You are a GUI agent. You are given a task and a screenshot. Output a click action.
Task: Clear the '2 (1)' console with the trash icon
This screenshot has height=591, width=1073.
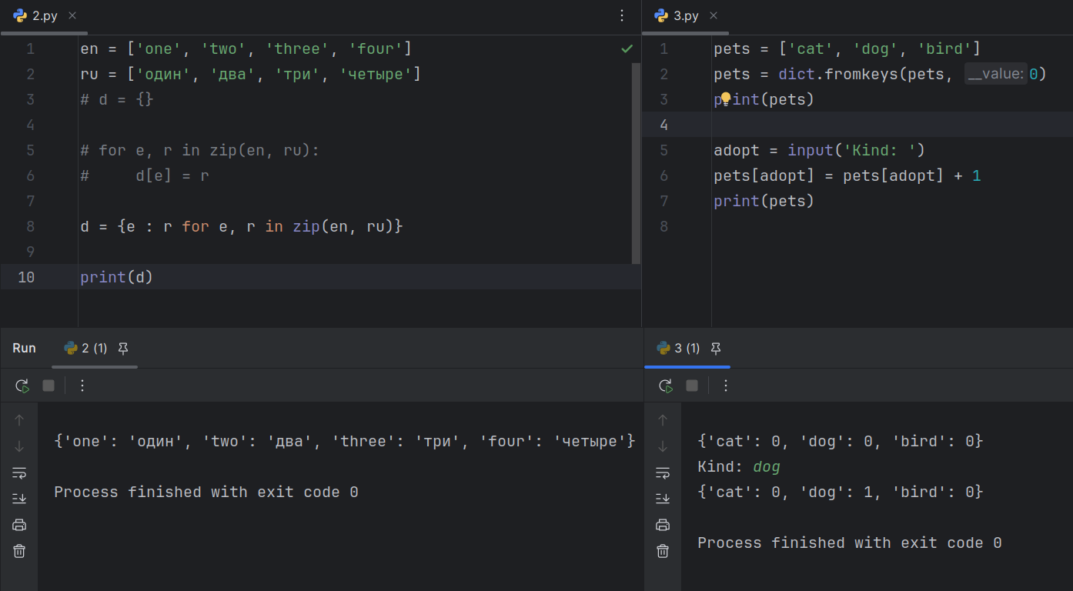tap(19, 551)
